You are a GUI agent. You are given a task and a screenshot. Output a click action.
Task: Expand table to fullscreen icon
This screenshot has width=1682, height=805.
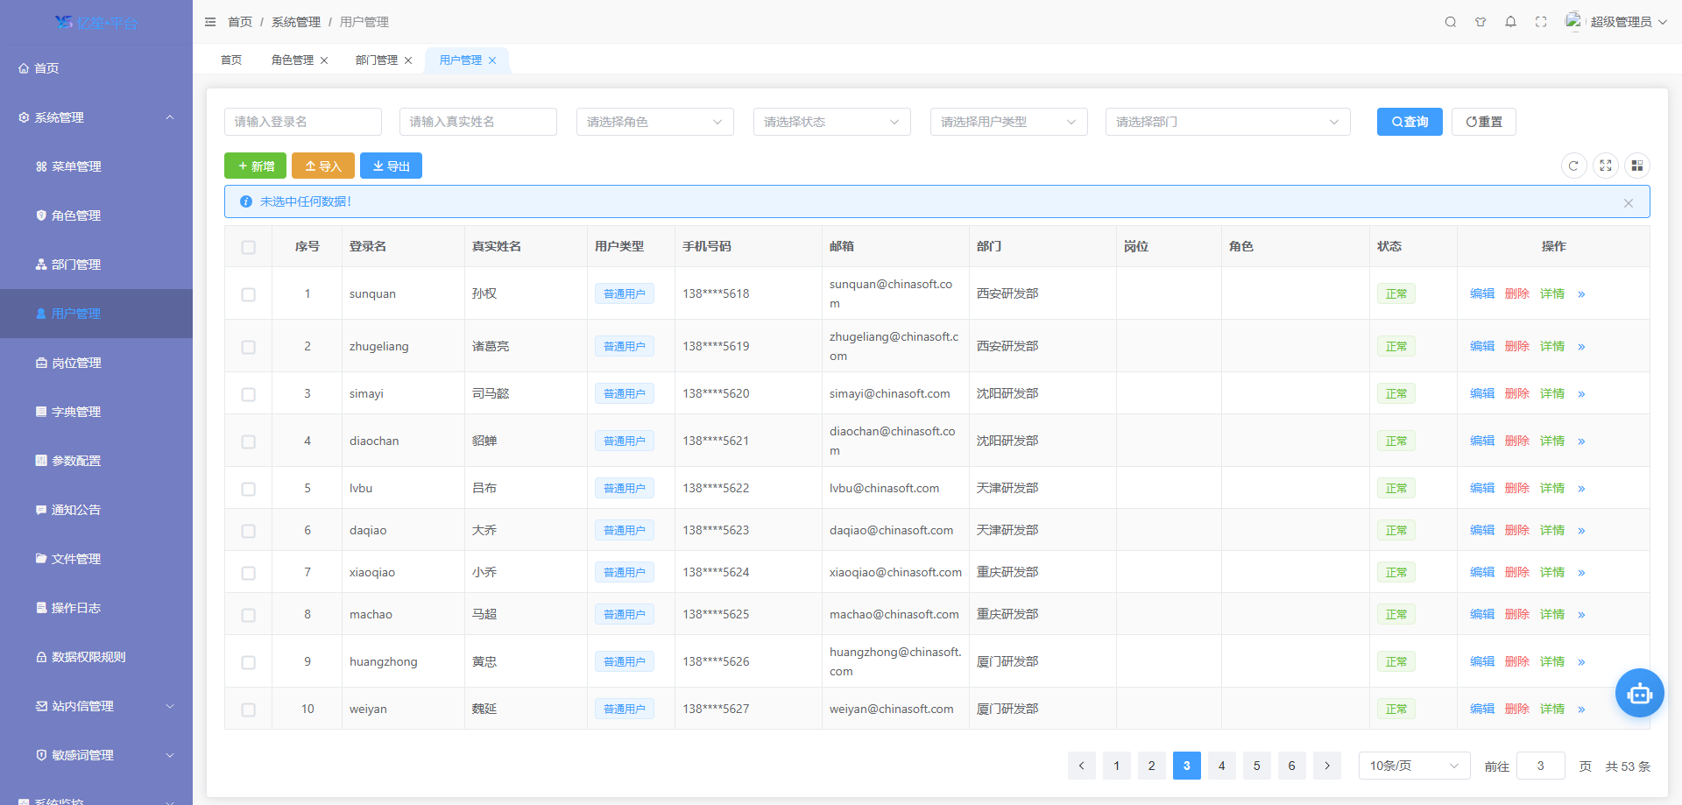tap(1606, 166)
